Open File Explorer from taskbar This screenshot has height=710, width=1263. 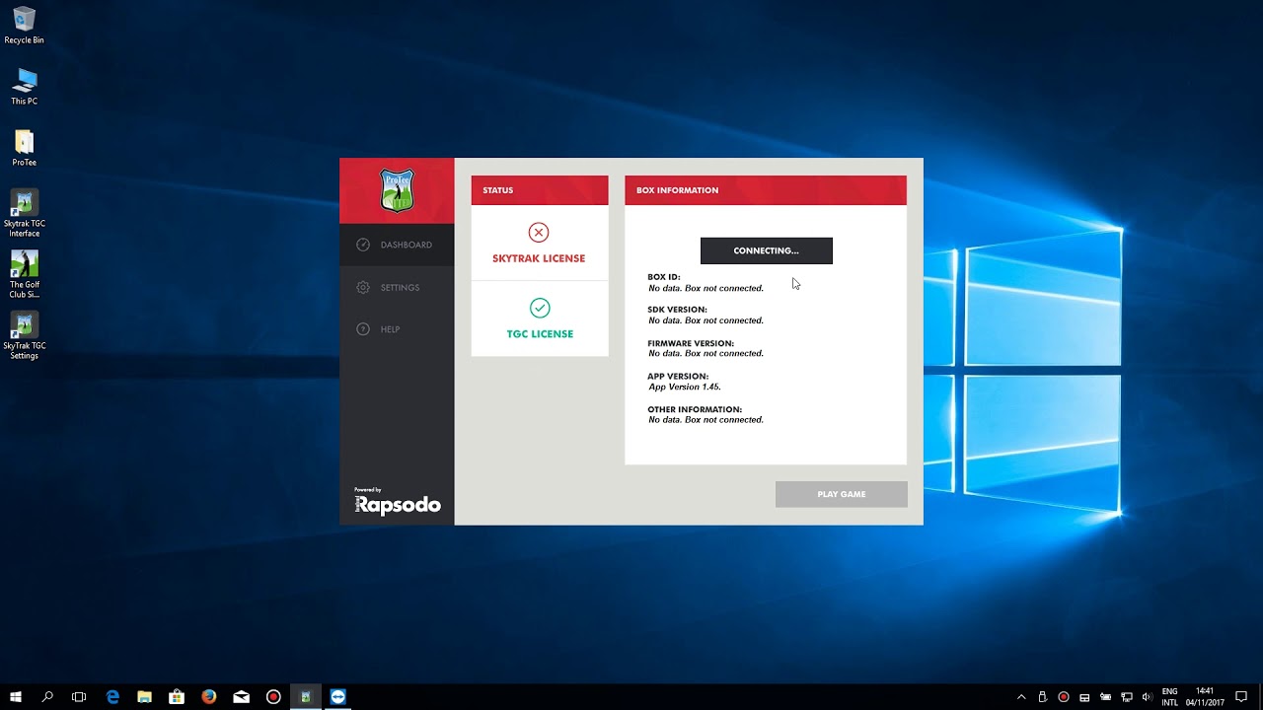pos(144,696)
